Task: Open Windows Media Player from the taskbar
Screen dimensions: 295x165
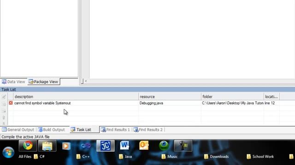Action: (66, 146)
